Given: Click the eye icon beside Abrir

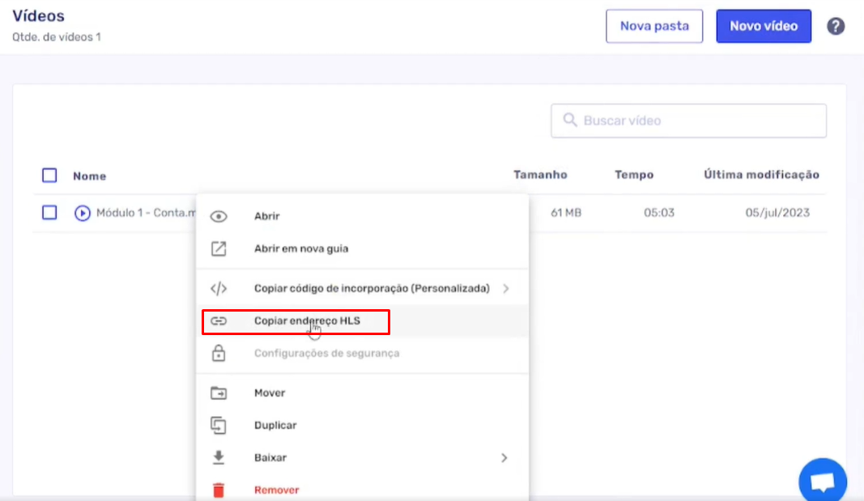Looking at the screenshot, I should coord(219,217).
